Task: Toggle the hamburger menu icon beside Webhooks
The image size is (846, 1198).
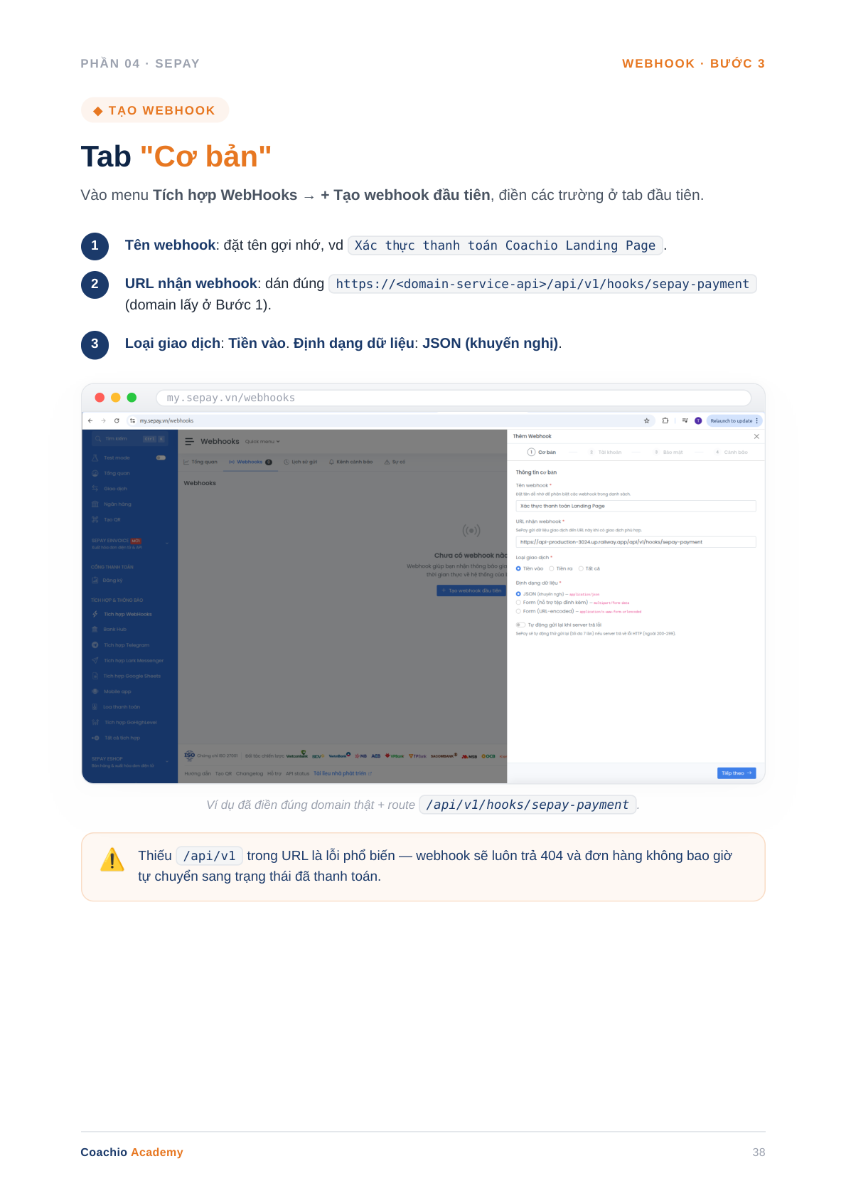Action: (x=190, y=442)
